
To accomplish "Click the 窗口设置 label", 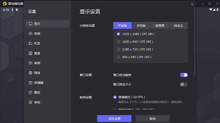I will 86,75.
